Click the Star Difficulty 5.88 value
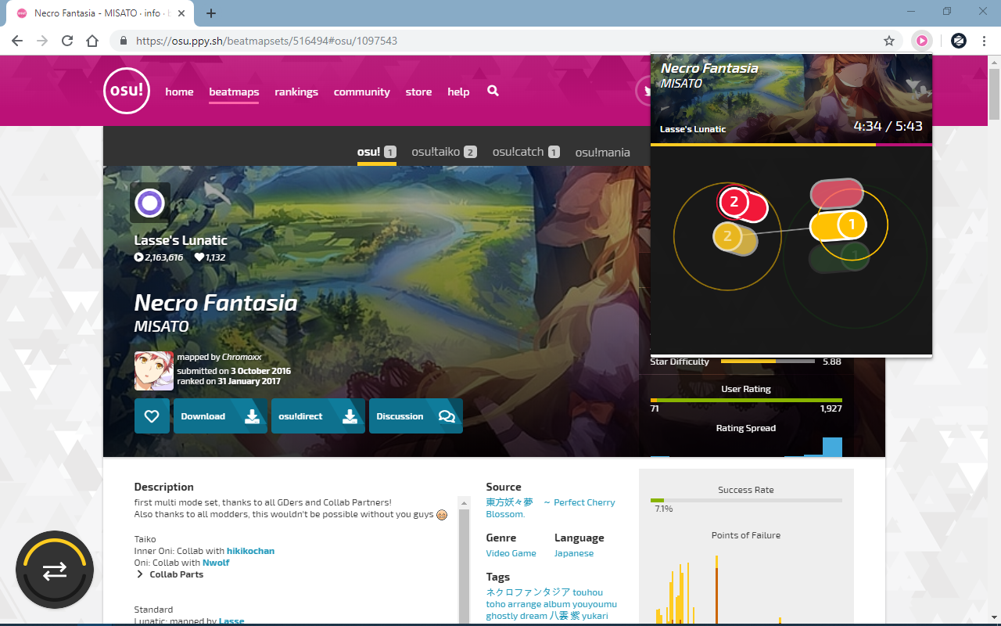 click(x=832, y=362)
